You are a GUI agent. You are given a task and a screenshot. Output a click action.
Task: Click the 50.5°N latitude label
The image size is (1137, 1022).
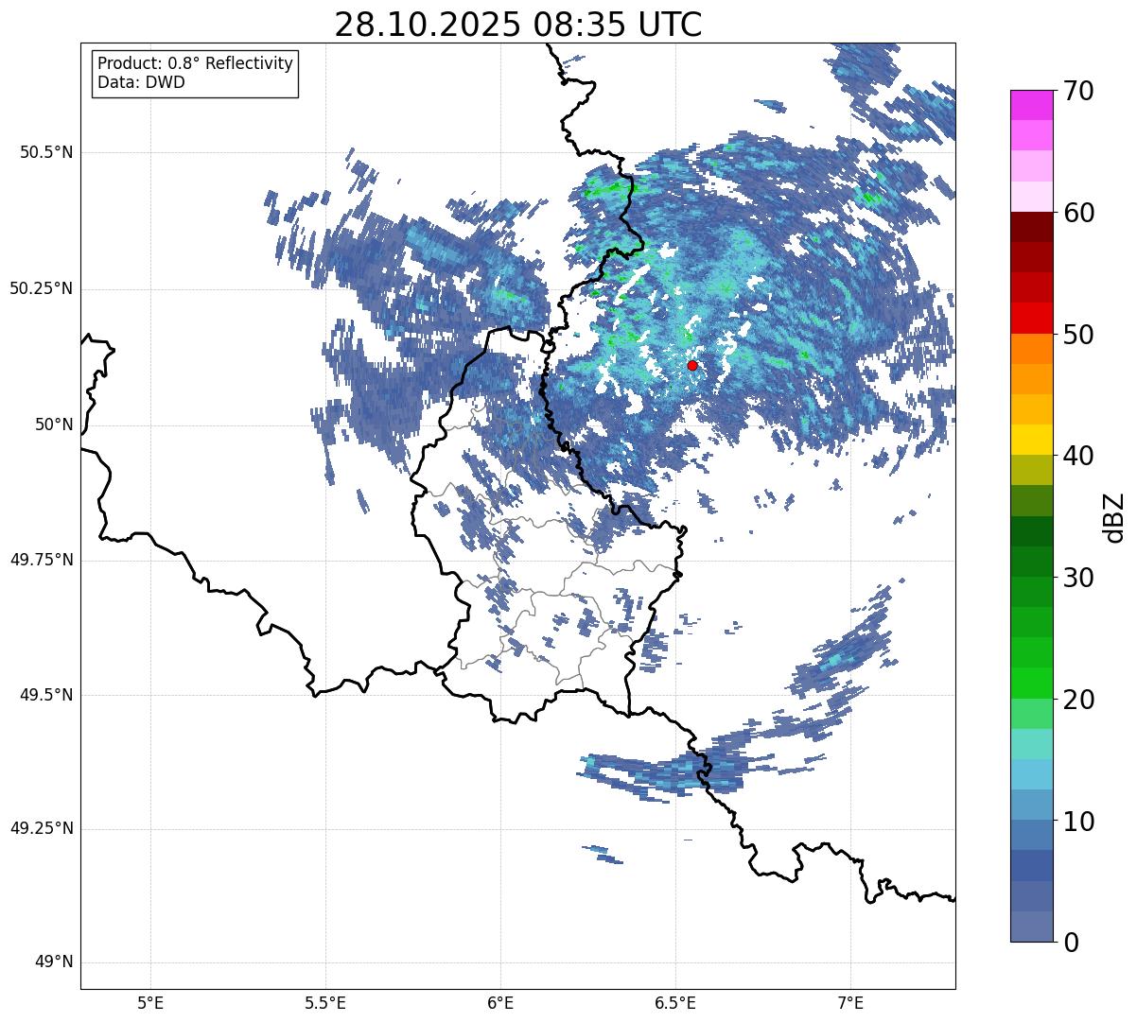coord(46,152)
